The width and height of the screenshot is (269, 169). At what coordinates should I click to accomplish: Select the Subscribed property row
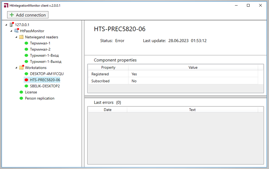pos(100,81)
